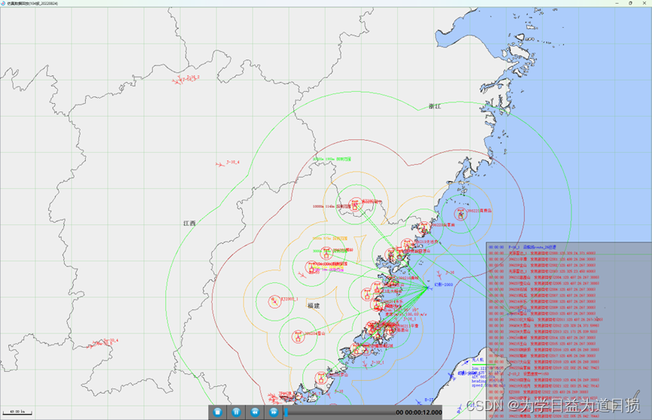652x420 pixels.
Task: Pause the simulation replay
Action: (236, 412)
